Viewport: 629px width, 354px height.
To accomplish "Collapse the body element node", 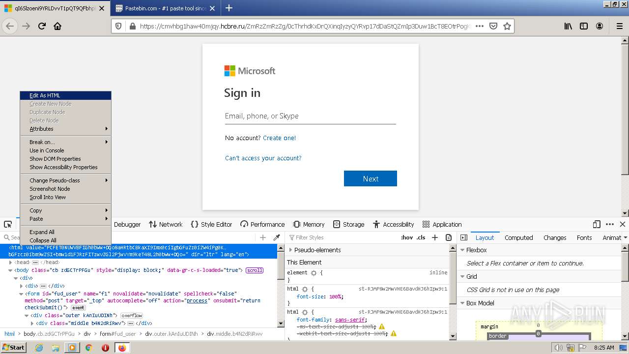I will pos(10,270).
